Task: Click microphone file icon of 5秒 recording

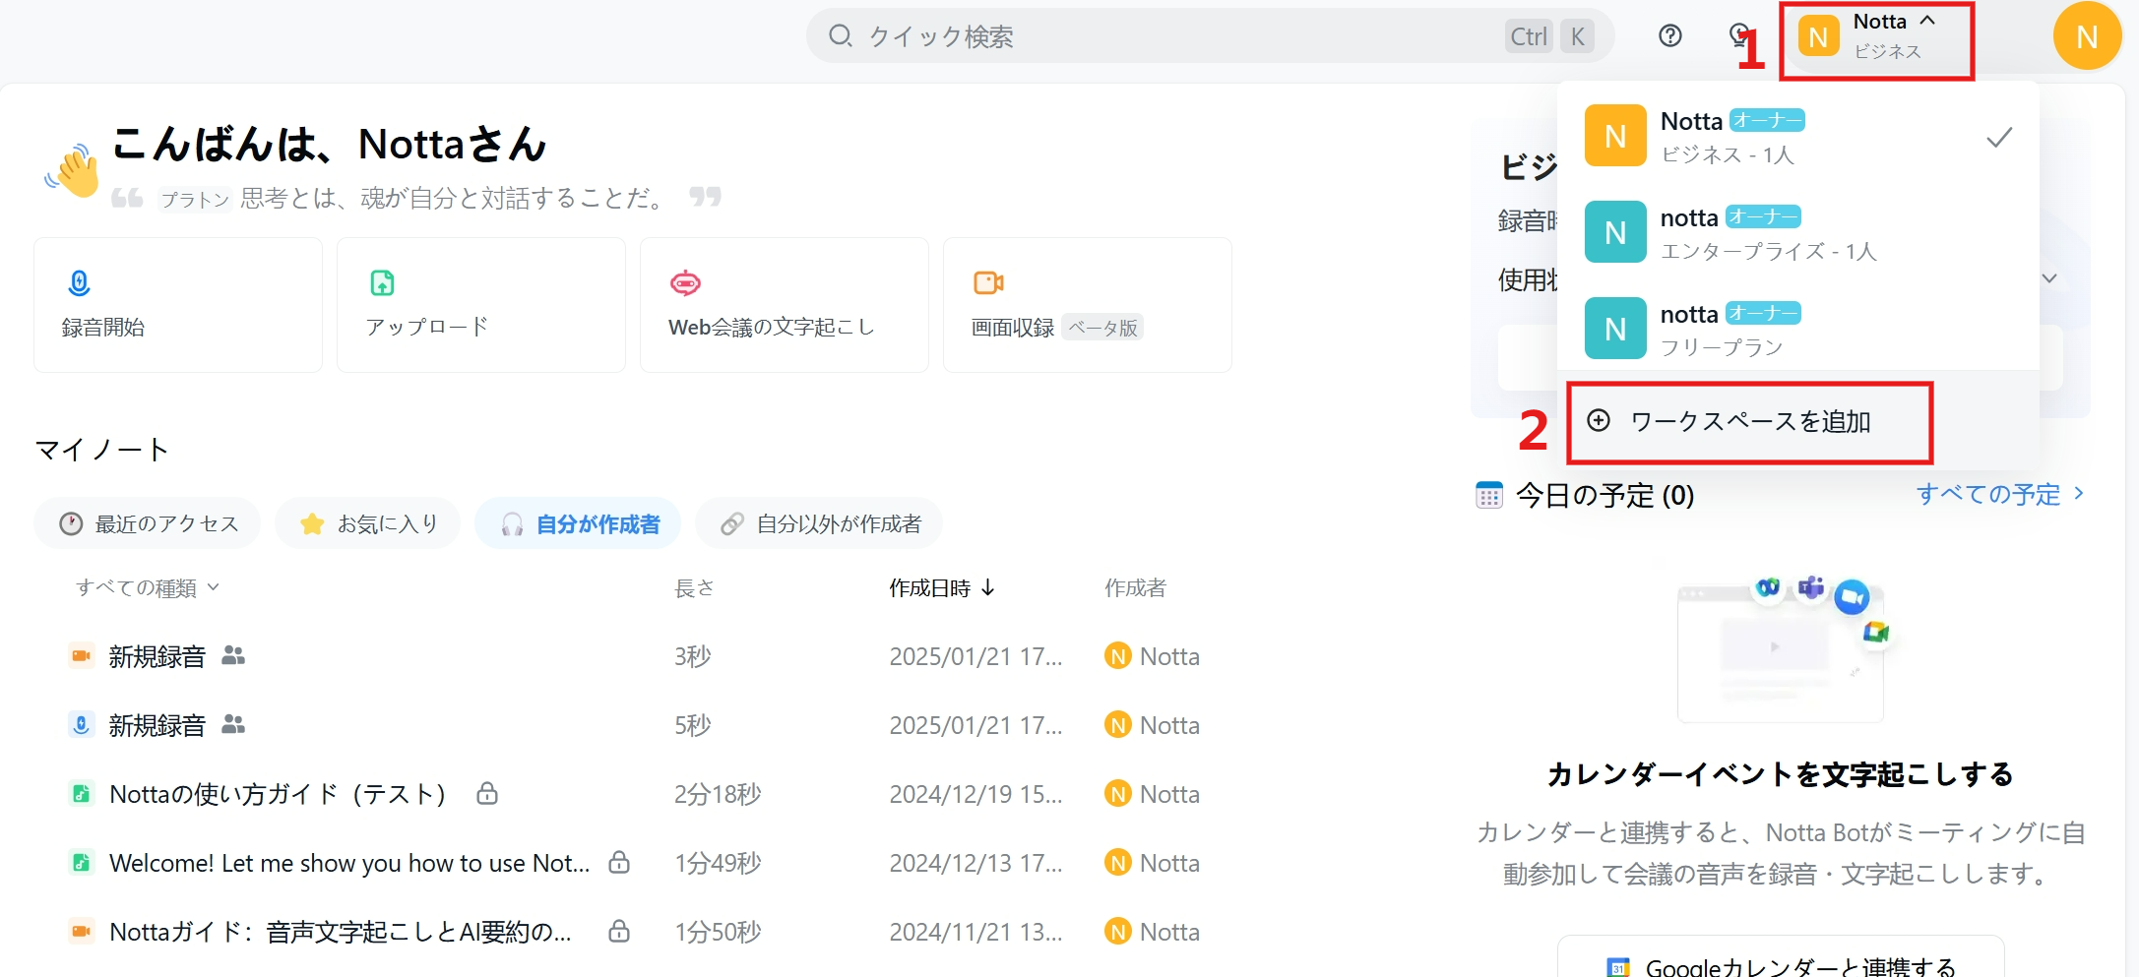Action: [81, 725]
